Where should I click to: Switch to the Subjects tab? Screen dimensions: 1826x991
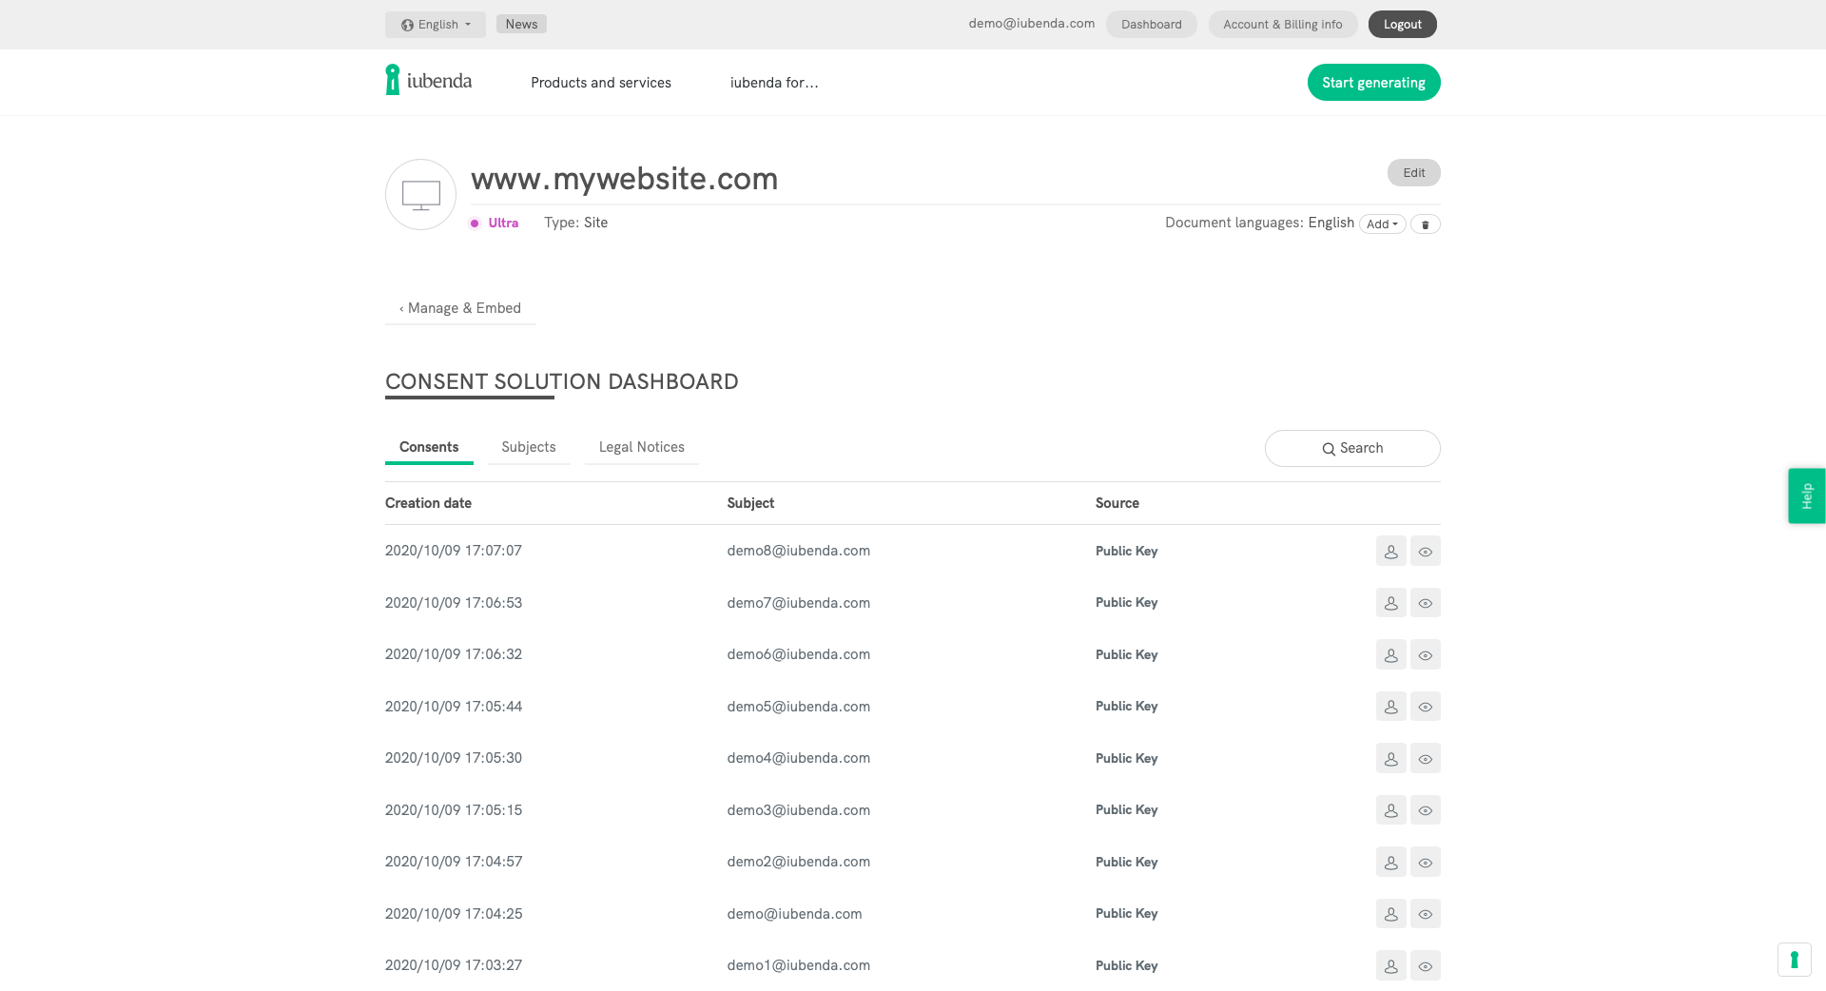[529, 447]
